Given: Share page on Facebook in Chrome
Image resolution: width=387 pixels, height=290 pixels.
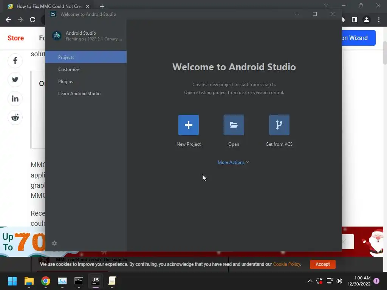Looking at the screenshot, I should tap(15, 61).
